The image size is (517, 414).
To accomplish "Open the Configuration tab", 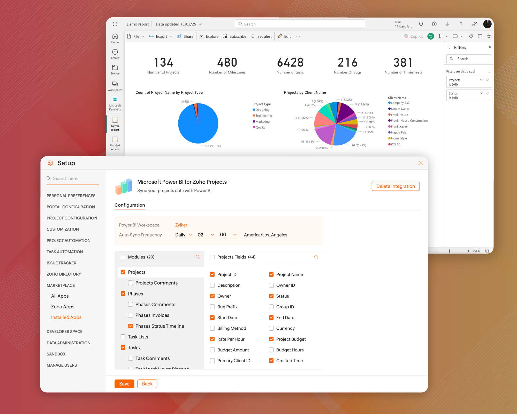I will click(x=130, y=205).
